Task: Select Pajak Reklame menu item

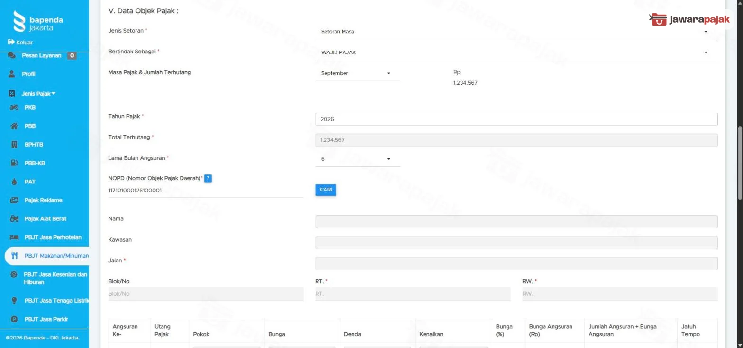Action: 44,200
